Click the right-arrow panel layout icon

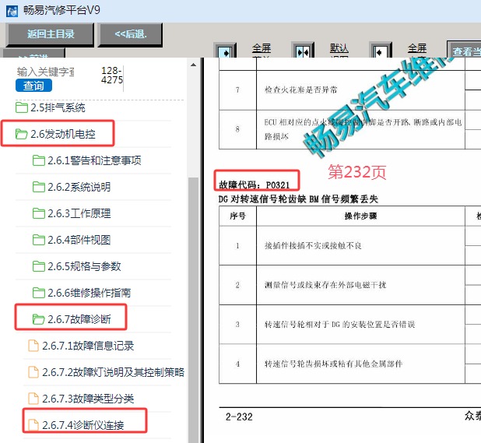point(226,51)
